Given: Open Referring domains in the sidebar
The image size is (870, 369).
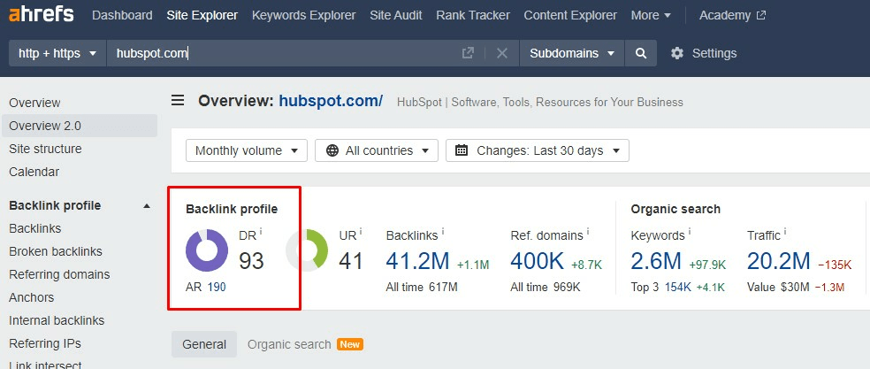Looking at the screenshot, I should click(x=59, y=274).
